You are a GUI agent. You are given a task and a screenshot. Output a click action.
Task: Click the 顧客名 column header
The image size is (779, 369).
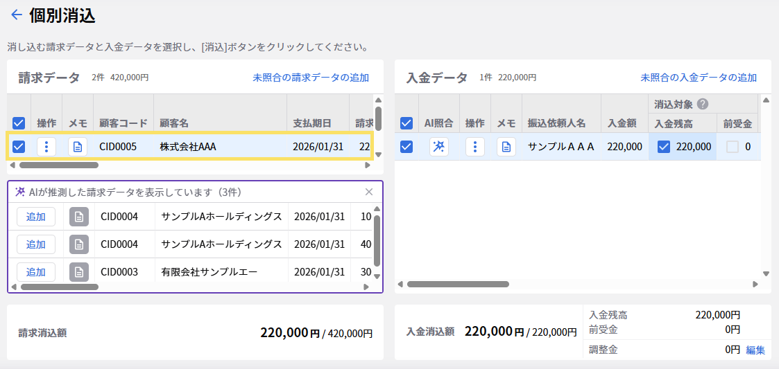pos(174,123)
